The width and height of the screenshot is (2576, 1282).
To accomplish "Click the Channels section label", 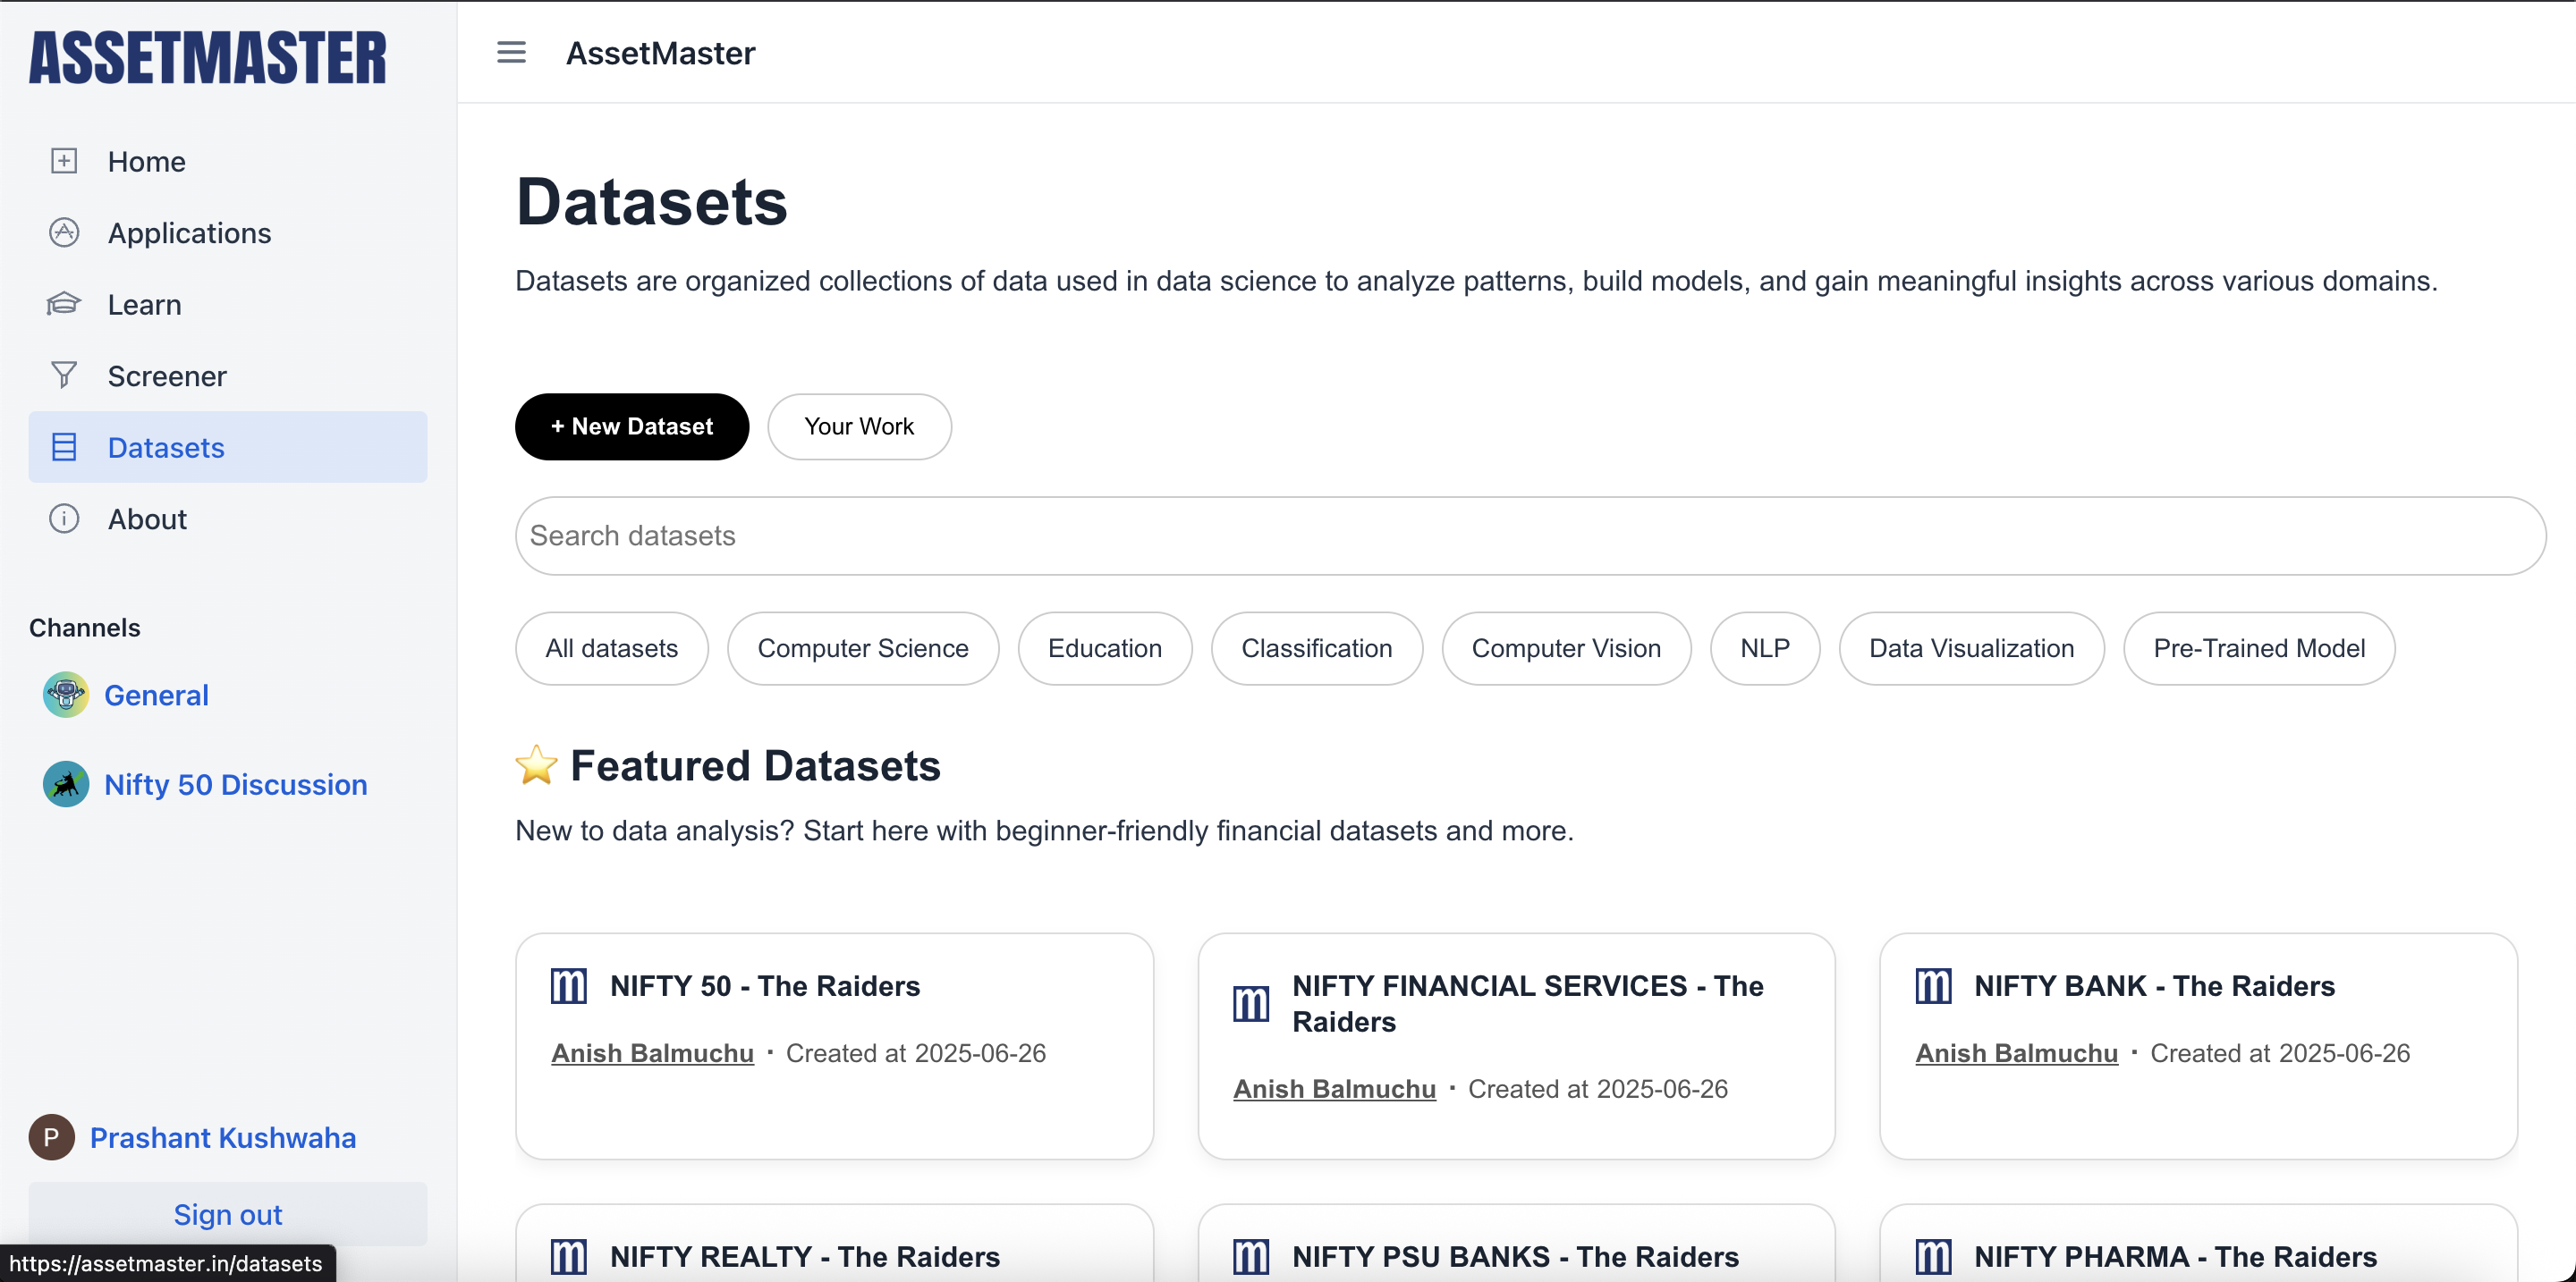I will (84, 628).
